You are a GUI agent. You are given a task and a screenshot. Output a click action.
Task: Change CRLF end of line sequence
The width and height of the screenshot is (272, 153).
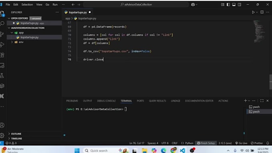pos(174,143)
